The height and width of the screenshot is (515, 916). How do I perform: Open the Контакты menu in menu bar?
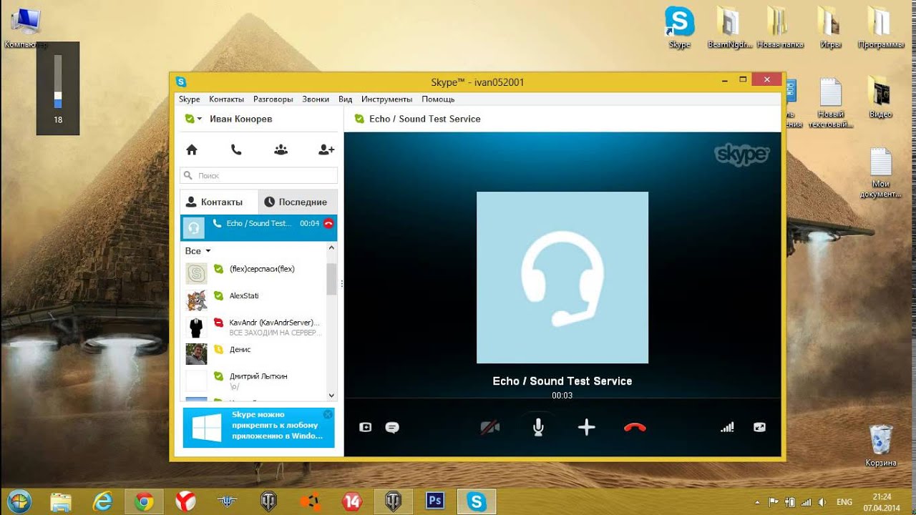coord(227,99)
